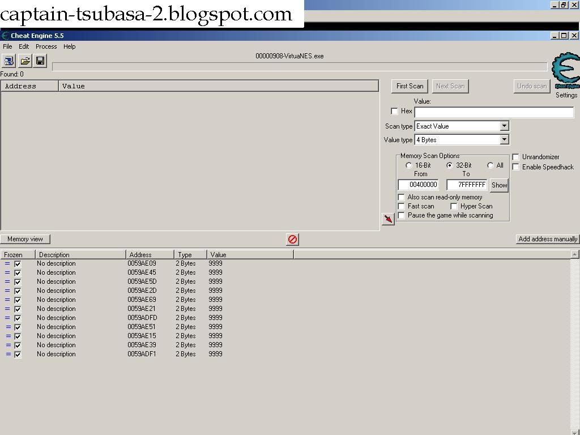Click the red clear address list icon

(292, 240)
